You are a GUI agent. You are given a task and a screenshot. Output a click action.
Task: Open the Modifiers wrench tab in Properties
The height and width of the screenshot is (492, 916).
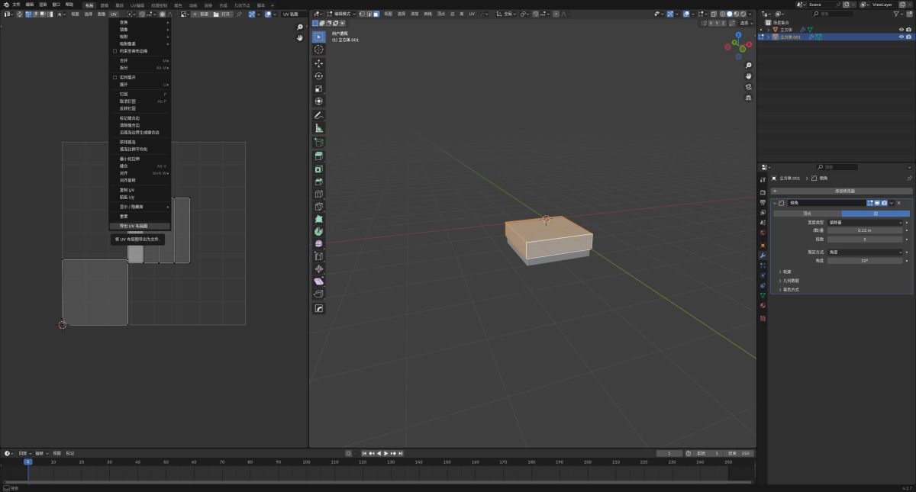[x=763, y=255]
